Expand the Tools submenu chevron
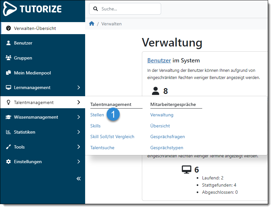The image size is (273, 209). pos(78,147)
